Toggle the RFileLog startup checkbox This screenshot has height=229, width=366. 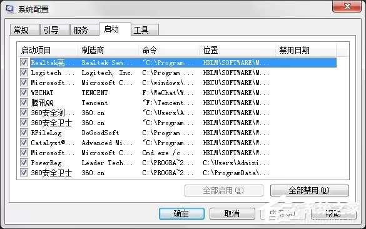click(24, 133)
